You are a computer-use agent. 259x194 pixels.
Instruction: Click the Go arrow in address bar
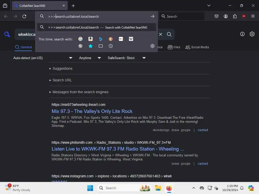pos(153,16)
